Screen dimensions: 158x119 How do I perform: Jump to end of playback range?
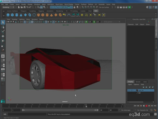pos(155,106)
